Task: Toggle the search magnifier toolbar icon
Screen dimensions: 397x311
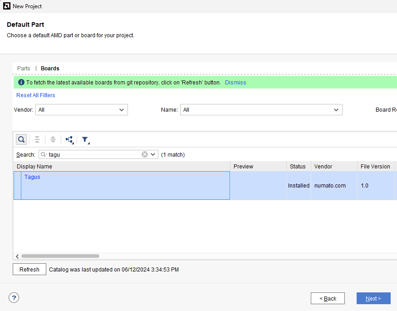Action: [21, 139]
